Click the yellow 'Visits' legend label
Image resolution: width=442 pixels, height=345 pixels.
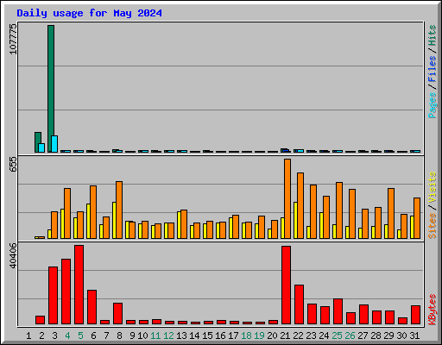point(433,187)
